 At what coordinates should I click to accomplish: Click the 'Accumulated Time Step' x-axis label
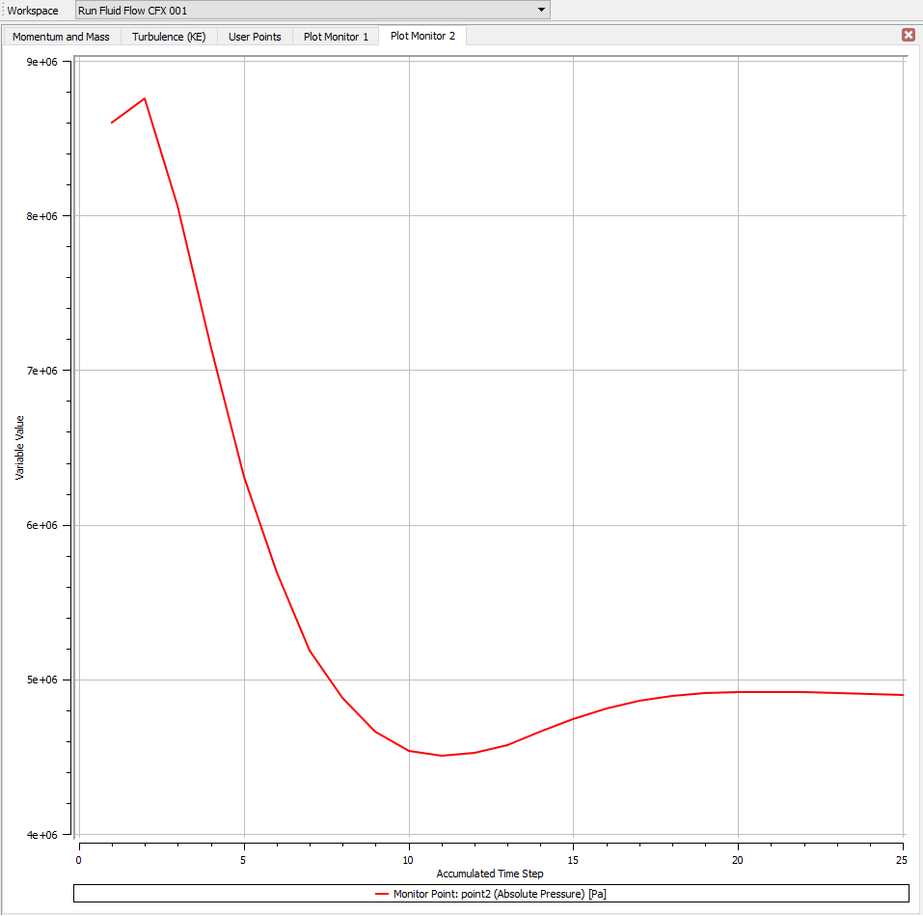coord(490,874)
